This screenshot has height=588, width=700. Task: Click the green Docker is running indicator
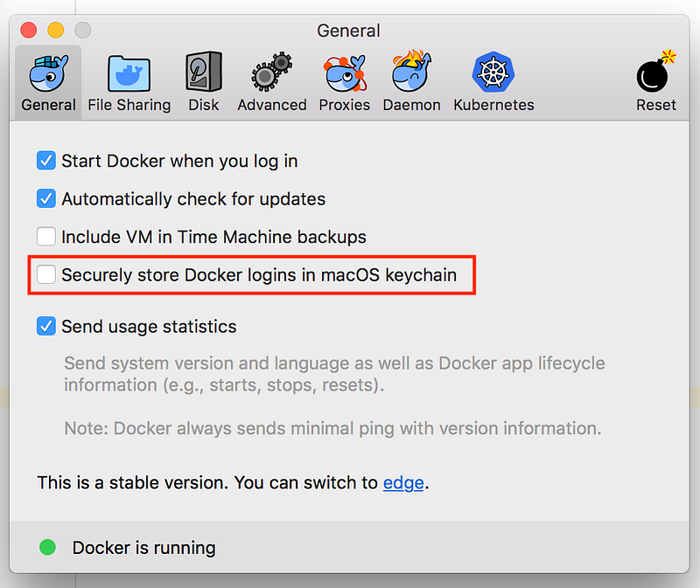pos(48,547)
